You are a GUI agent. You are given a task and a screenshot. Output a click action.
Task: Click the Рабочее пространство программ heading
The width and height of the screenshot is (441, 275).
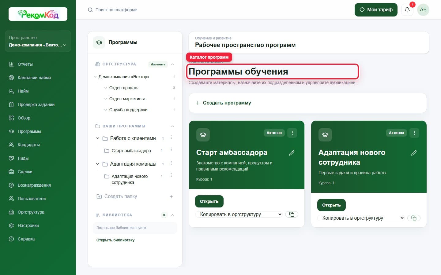point(245,45)
